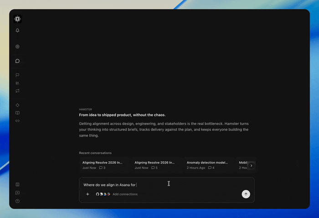Open the first Aligning Resolve 2026 conversation
Image resolution: width=319 pixels, height=218 pixels.
(105, 165)
